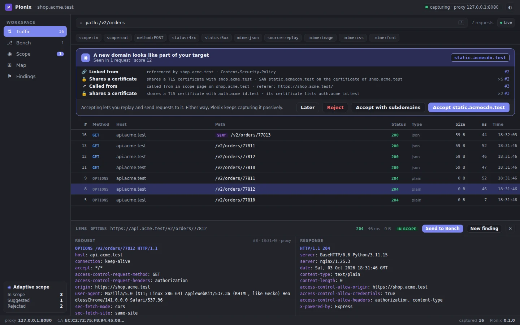Click the Called from arrow icon
The image size is (520, 325).
coord(84,86)
